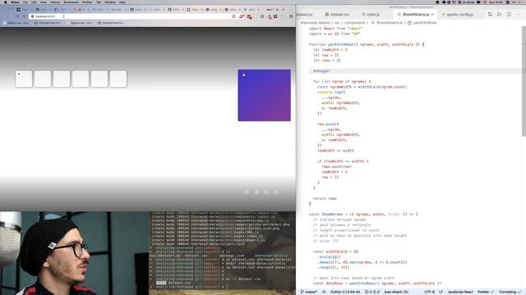
Task: Change LF line ending in status bar
Action: [441, 292]
